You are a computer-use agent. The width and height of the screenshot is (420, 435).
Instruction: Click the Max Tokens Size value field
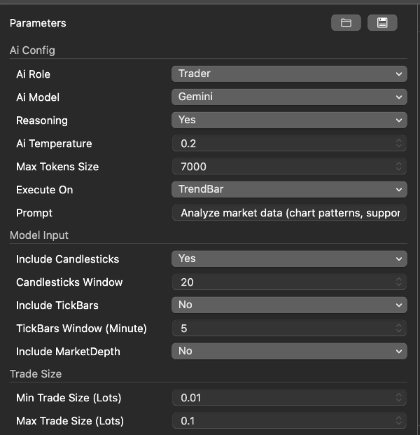(280, 167)
